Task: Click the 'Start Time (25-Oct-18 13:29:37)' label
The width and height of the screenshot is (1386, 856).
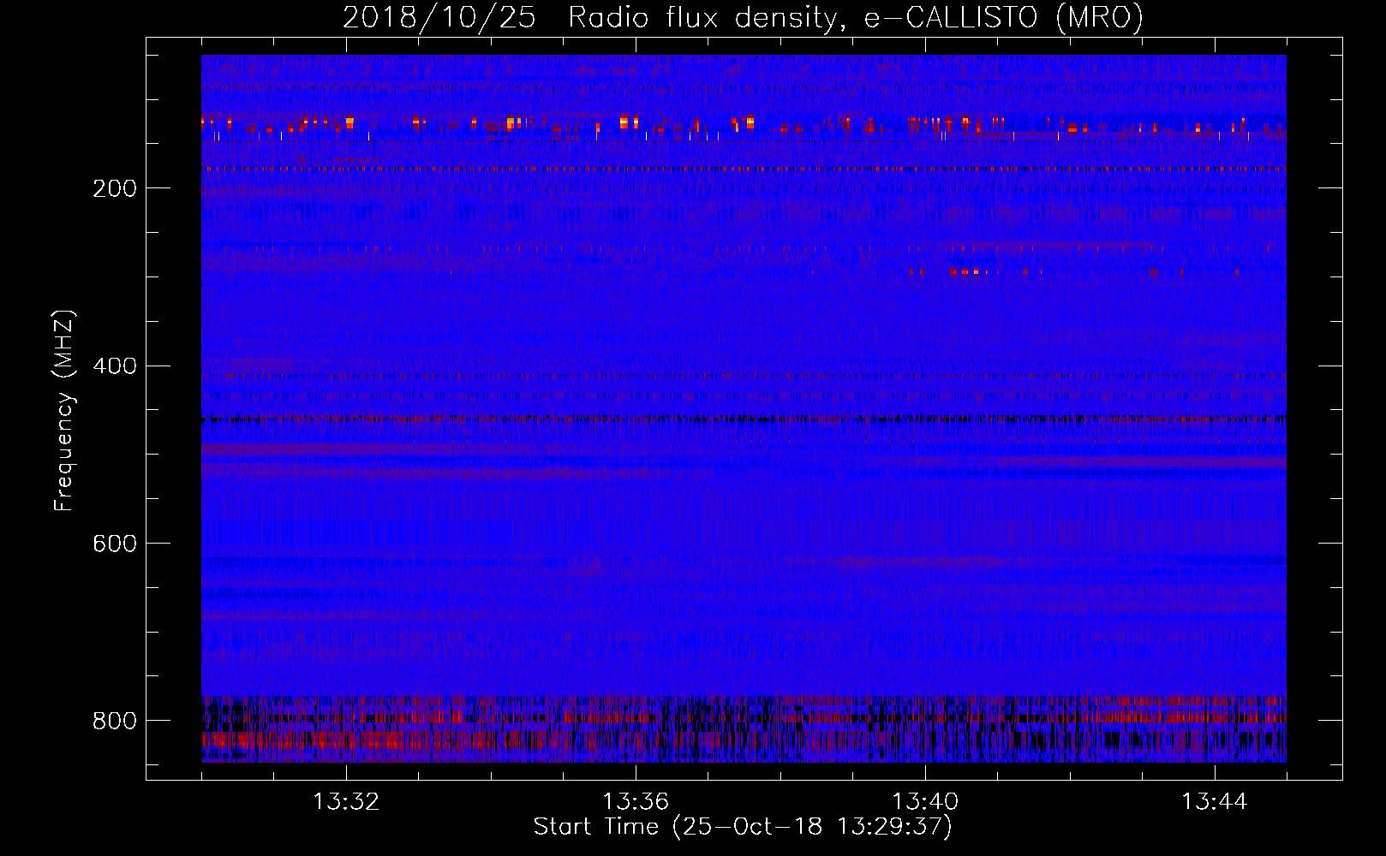Action: (x=743, y=827)
